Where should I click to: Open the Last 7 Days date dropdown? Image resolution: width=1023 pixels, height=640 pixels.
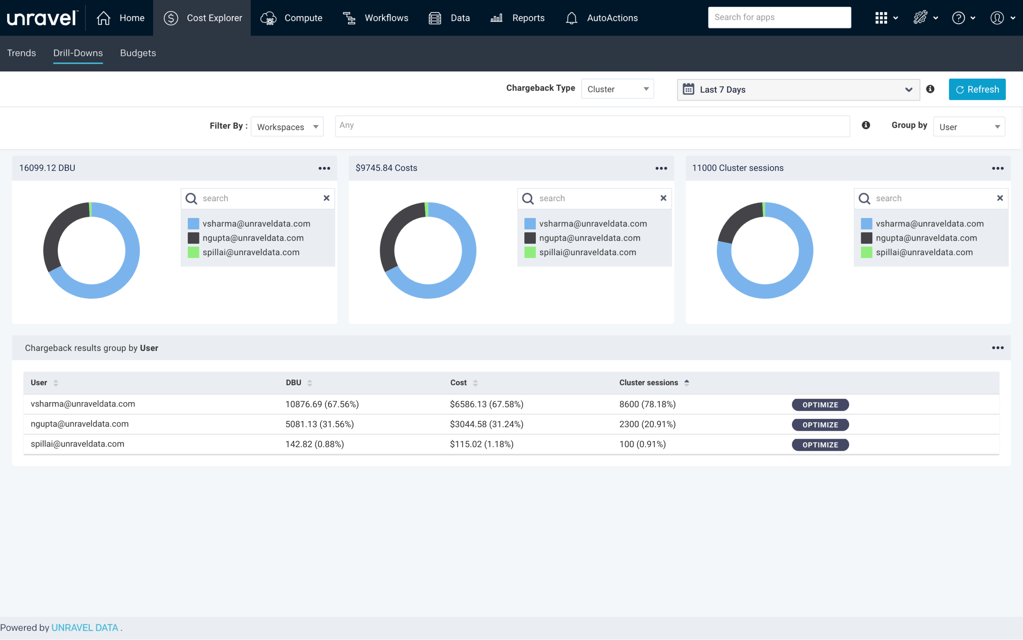point(798,90)
